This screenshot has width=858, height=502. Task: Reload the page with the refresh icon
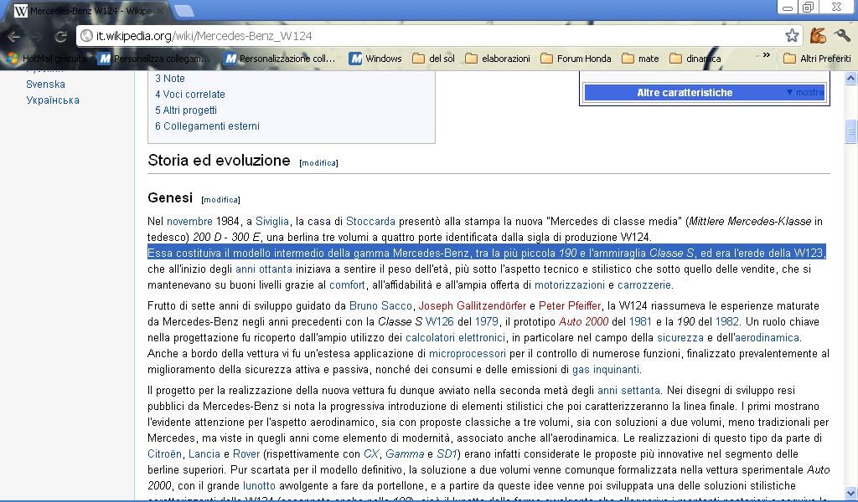tap(60, 37)
